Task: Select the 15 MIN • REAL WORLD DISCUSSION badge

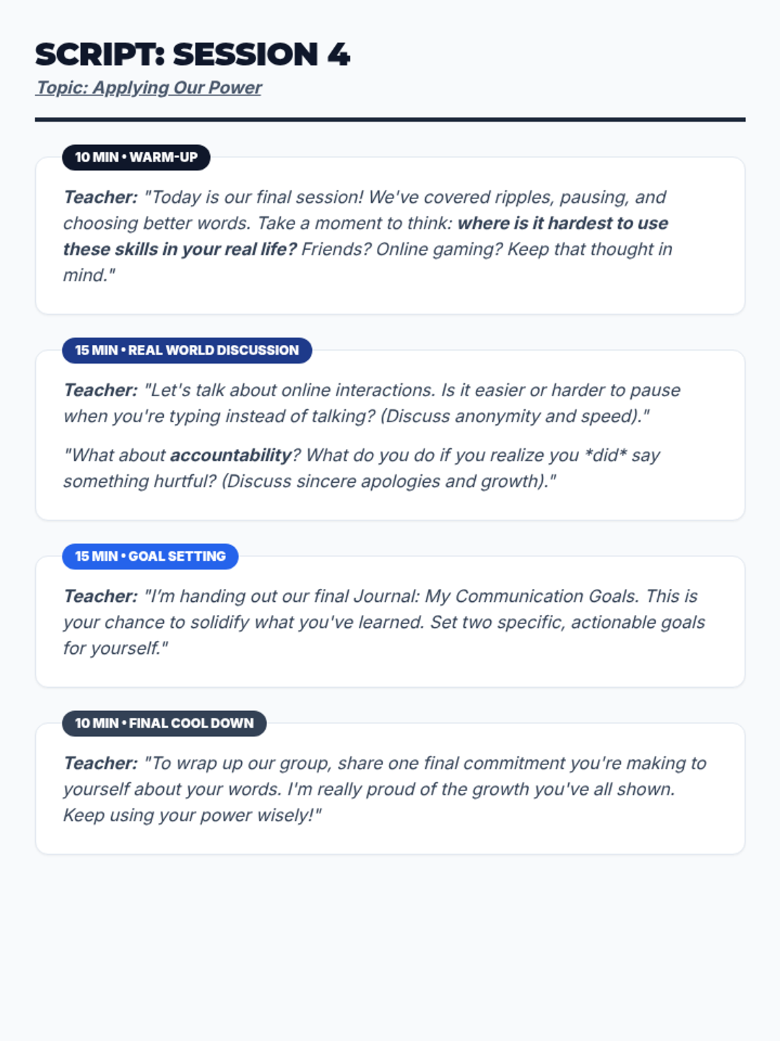Action: 187,351
